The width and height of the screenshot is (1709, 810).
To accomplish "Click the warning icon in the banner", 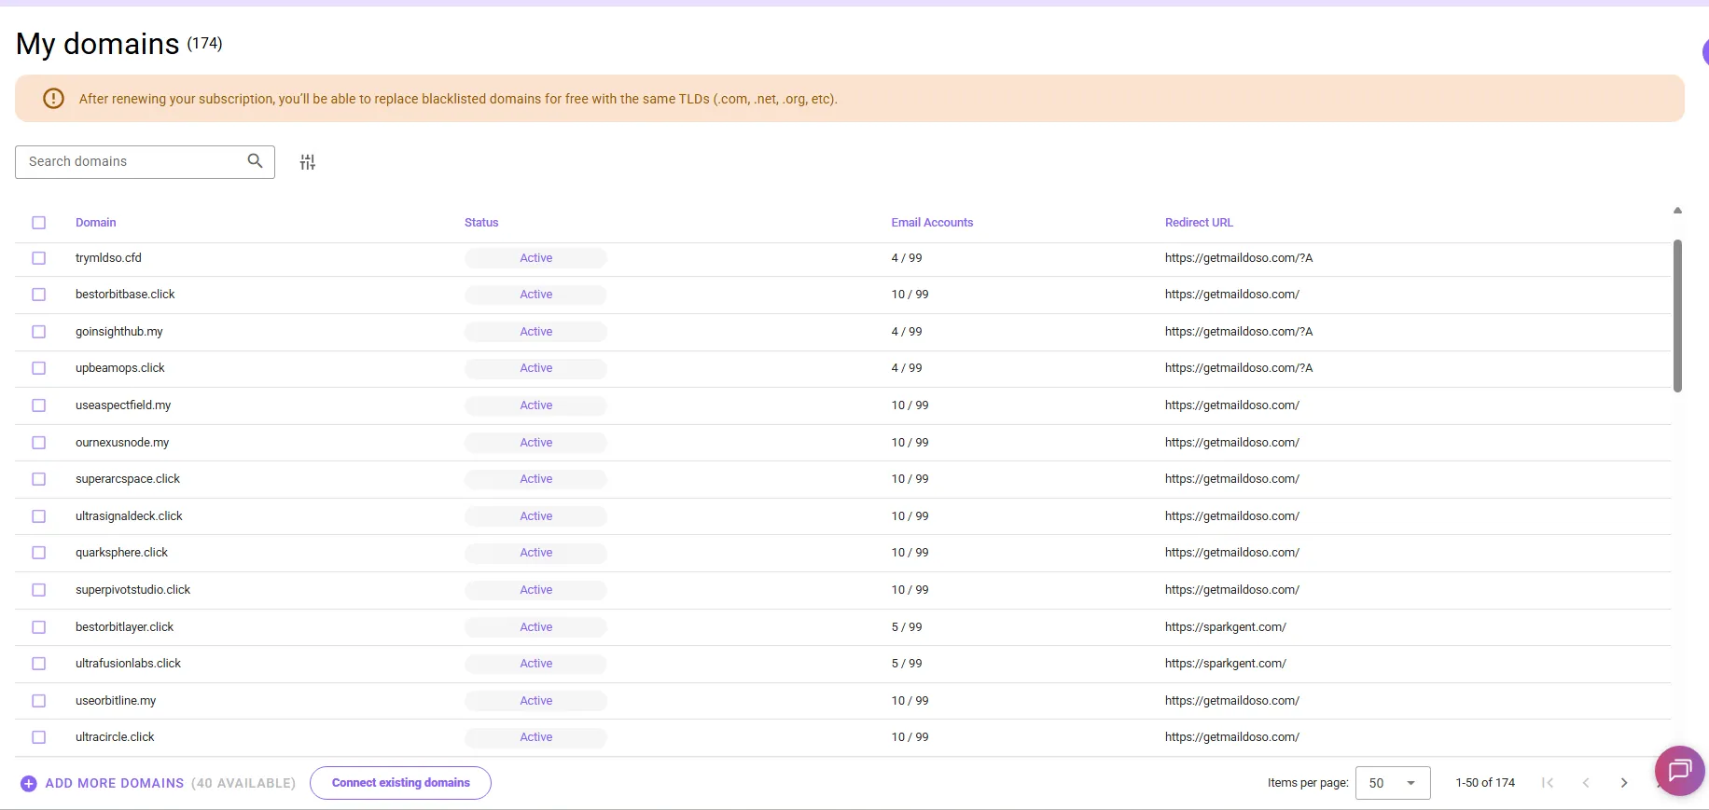I will click(54, 99).
